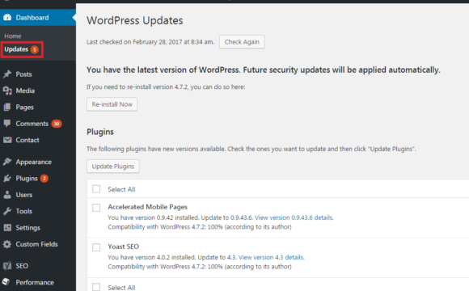
Task: Click the Plugins plug icon
Action: [7, 179]
